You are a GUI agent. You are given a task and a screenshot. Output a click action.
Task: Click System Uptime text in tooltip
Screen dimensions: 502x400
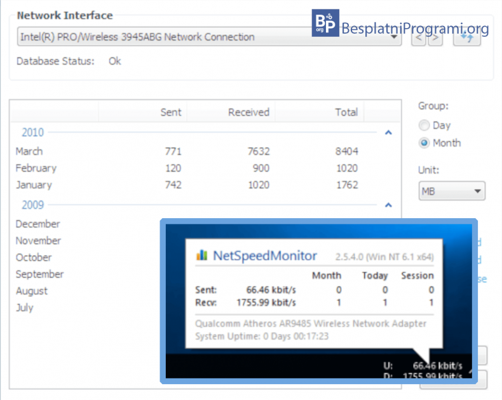click(x=262, y=336)
